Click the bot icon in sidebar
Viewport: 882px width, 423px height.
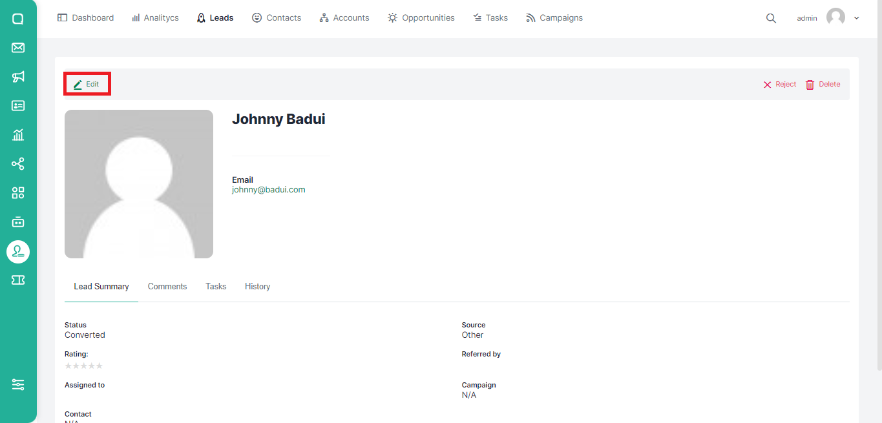pos(18,222)
